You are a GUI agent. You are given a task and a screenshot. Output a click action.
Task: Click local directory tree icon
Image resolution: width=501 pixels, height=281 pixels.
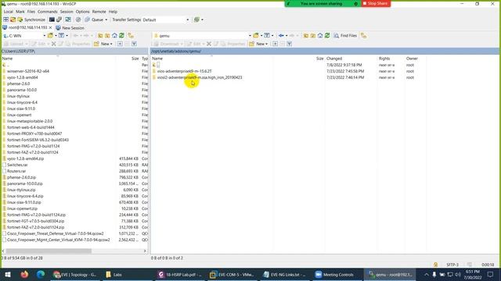(131, 36)
